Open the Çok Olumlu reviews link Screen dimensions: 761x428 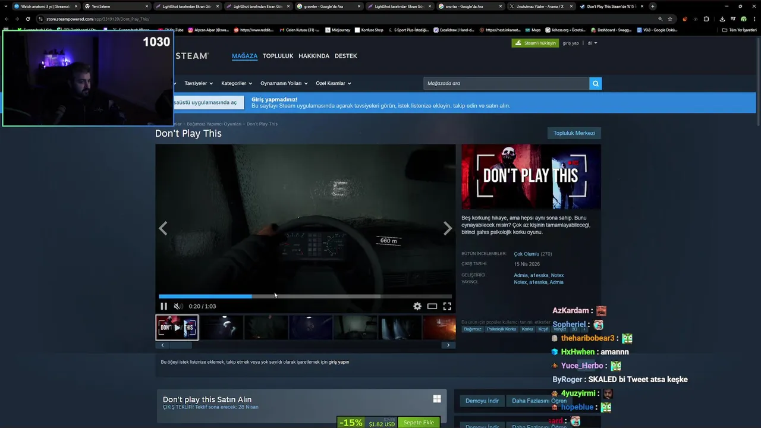coord(527,254)
